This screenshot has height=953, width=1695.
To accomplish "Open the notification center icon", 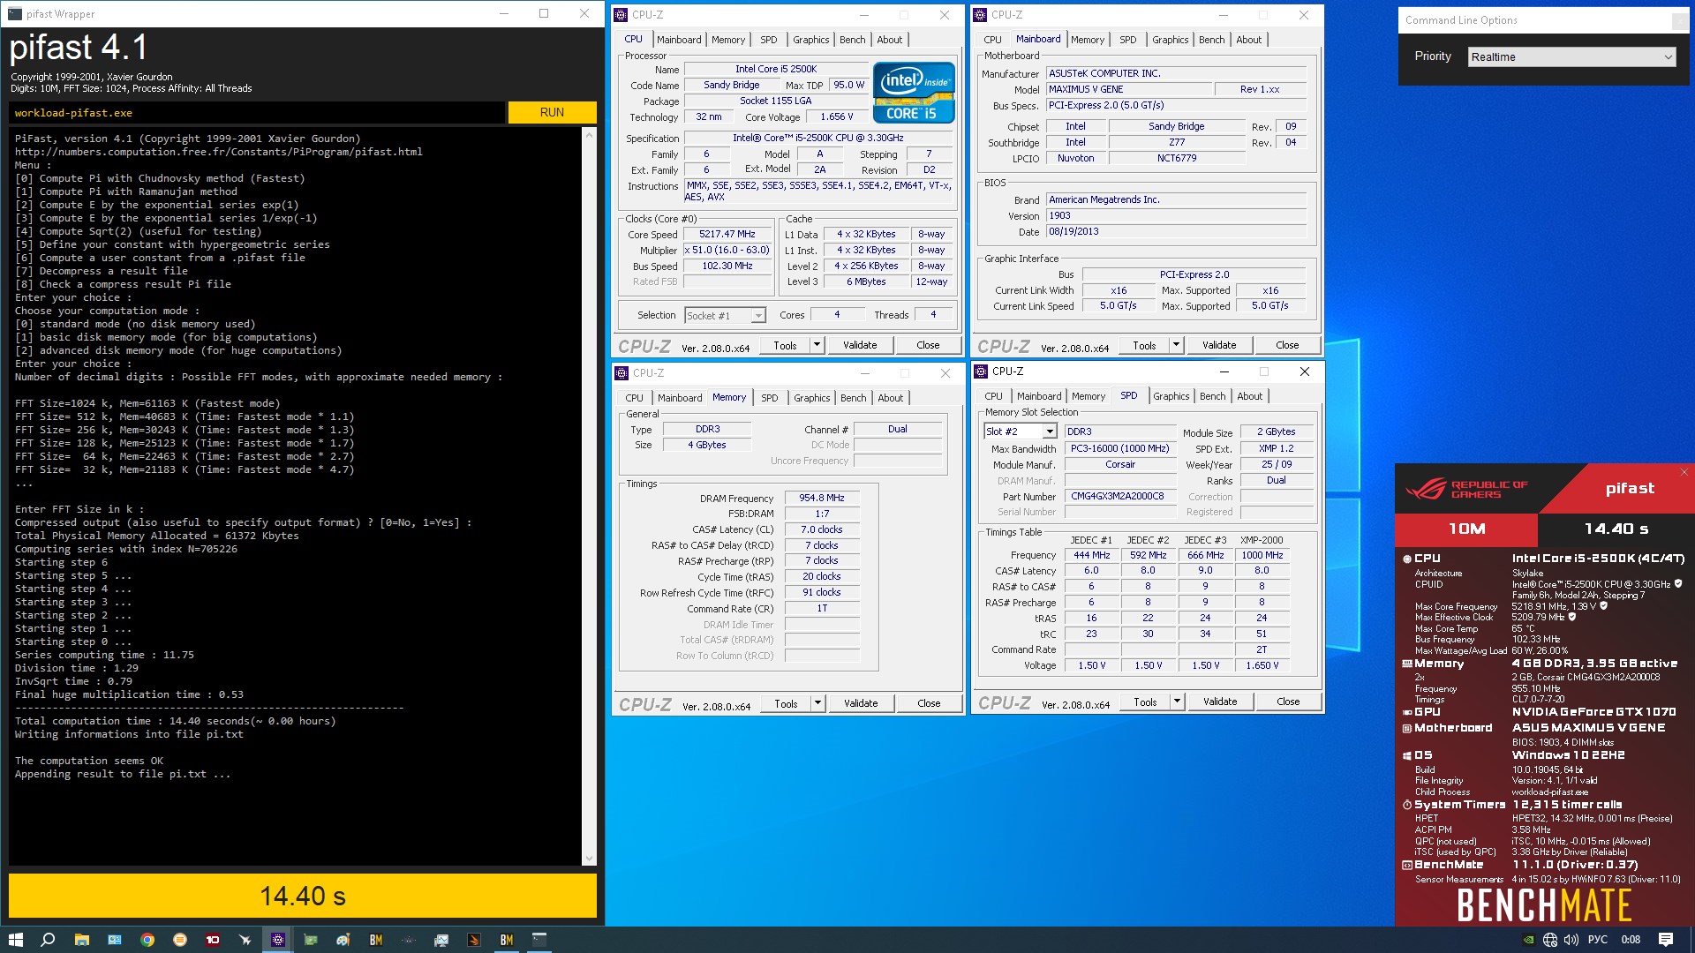I will (1666, 940).
